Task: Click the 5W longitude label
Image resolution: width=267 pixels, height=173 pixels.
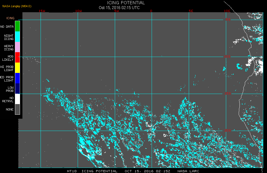Action: pos(117,11)
